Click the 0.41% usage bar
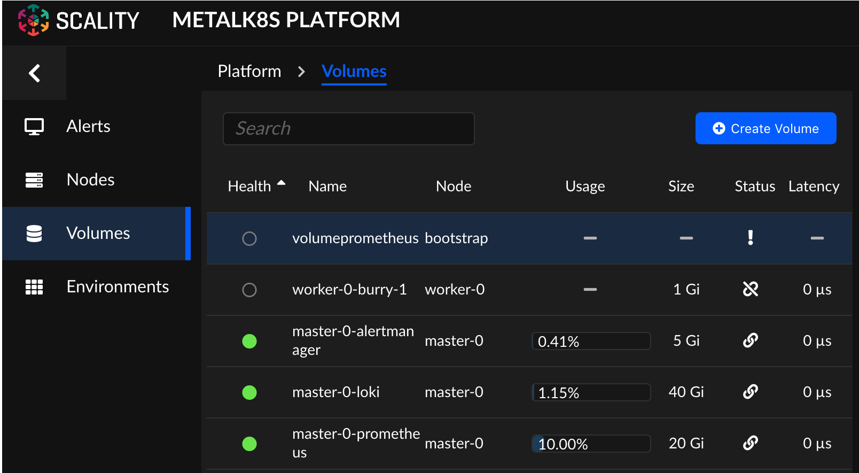 pos(591,341)
